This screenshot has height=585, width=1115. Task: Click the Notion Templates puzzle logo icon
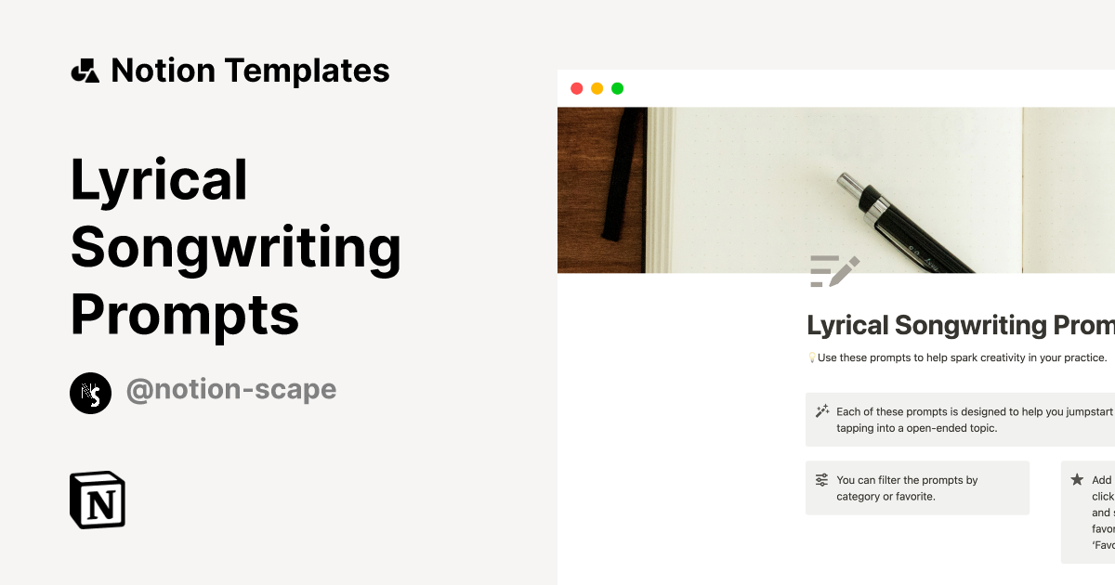point(85,70)
